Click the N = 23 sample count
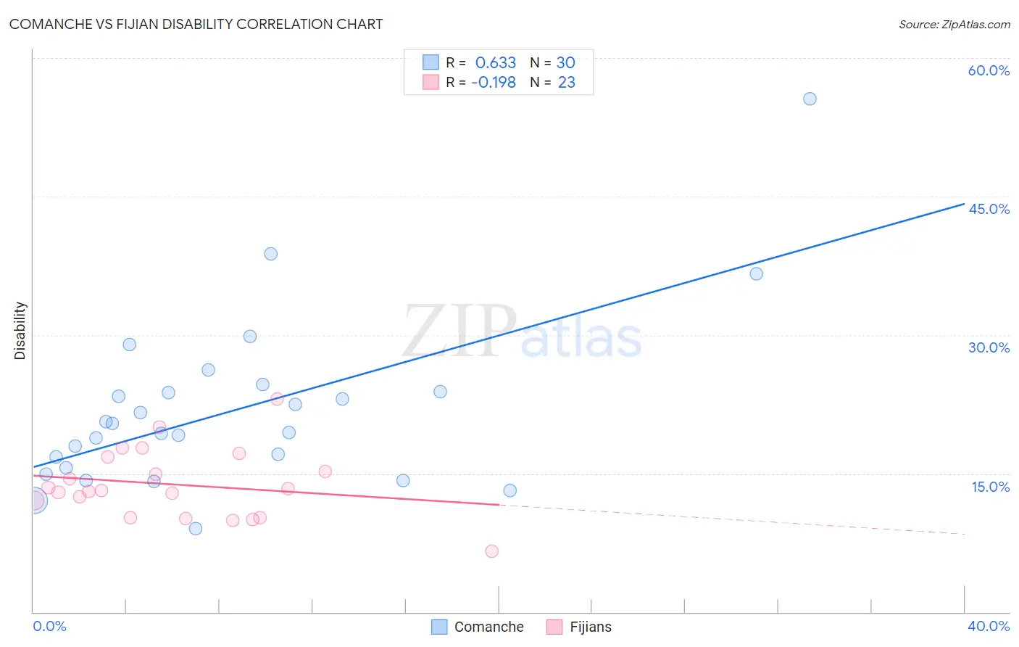 click(x=552, y=82)
